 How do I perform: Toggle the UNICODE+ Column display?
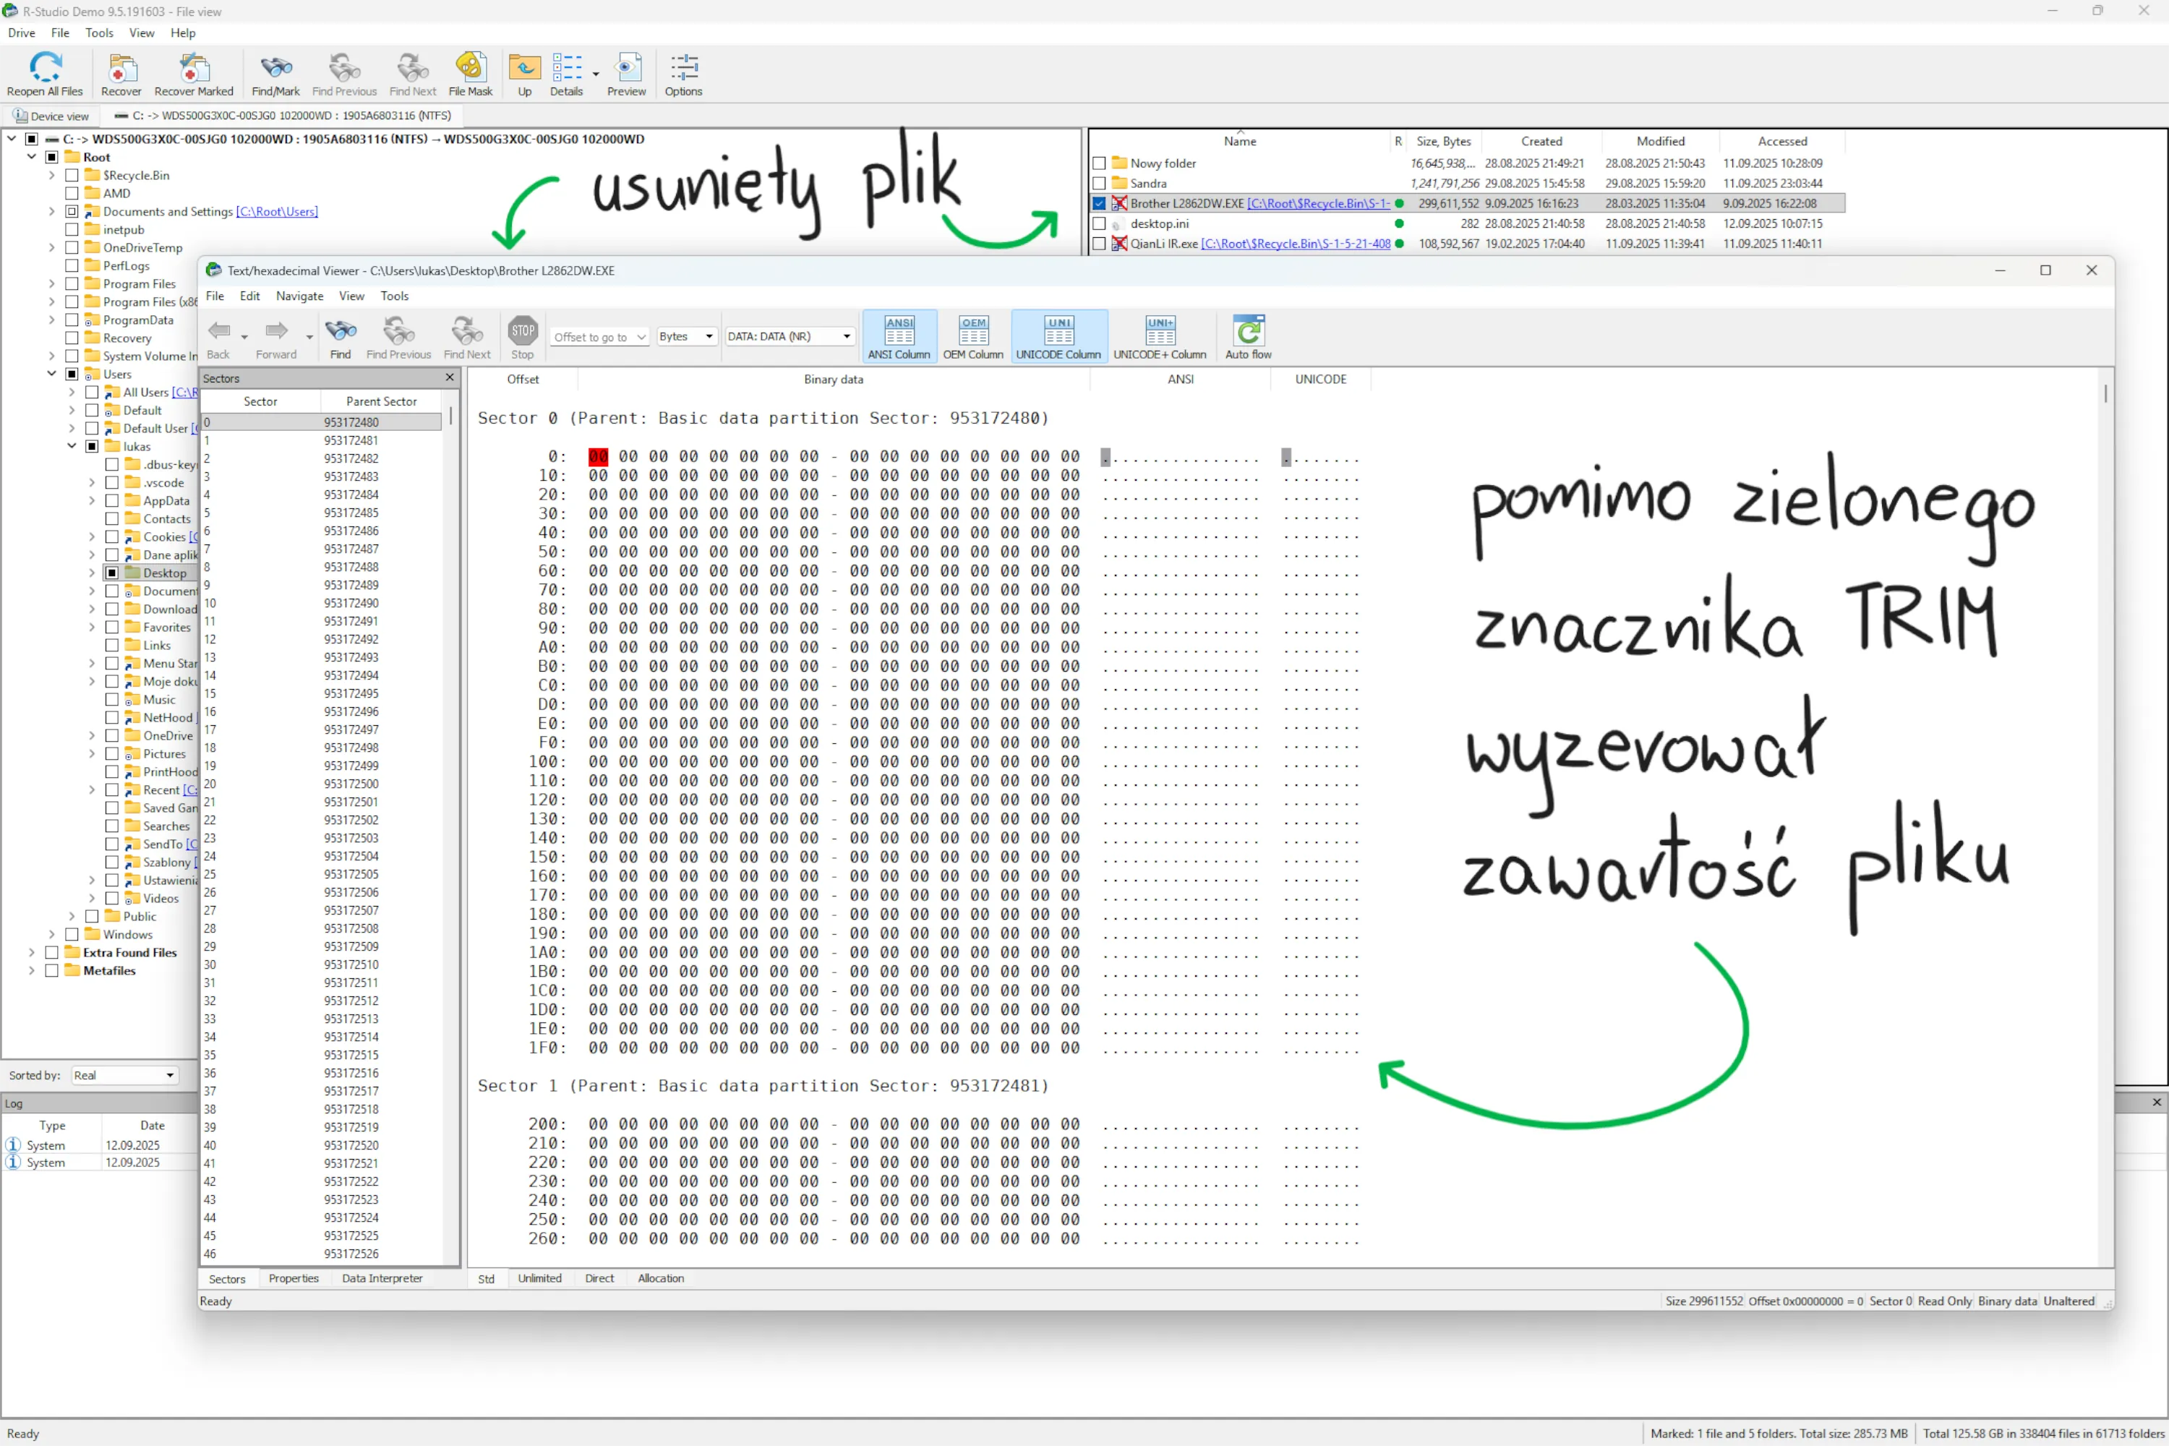click(x=1160, y=337)
